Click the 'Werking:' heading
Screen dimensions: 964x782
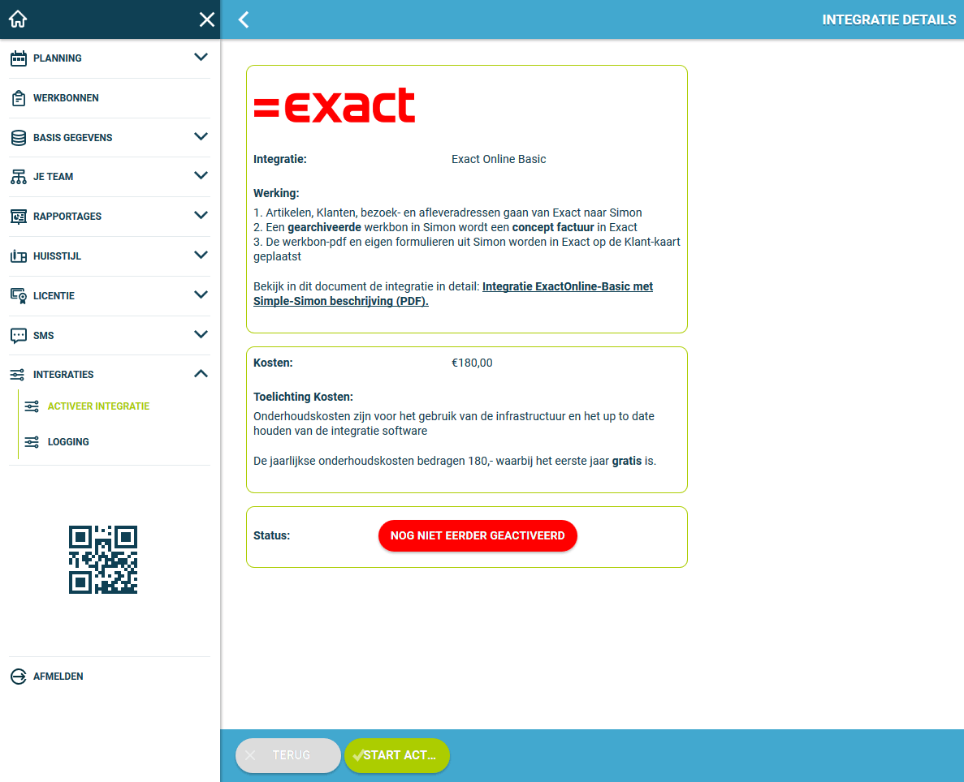coord(276,193)
